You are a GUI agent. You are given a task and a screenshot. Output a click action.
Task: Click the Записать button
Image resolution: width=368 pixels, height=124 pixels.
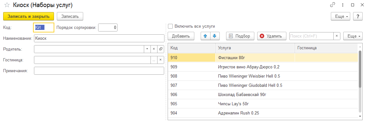(x=70, y=17)
